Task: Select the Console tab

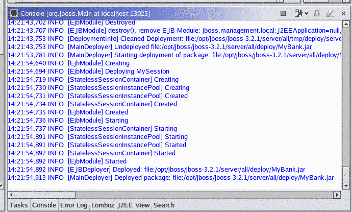Action: point(44,205)
